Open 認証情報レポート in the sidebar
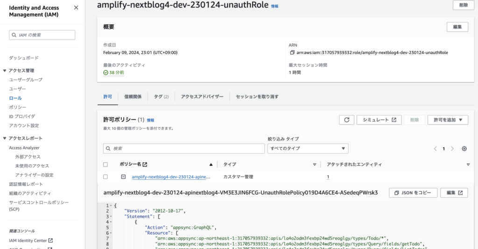 point(26,184)
